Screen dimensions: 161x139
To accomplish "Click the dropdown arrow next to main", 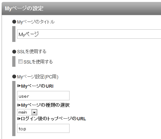I will [x=34, y=112].
